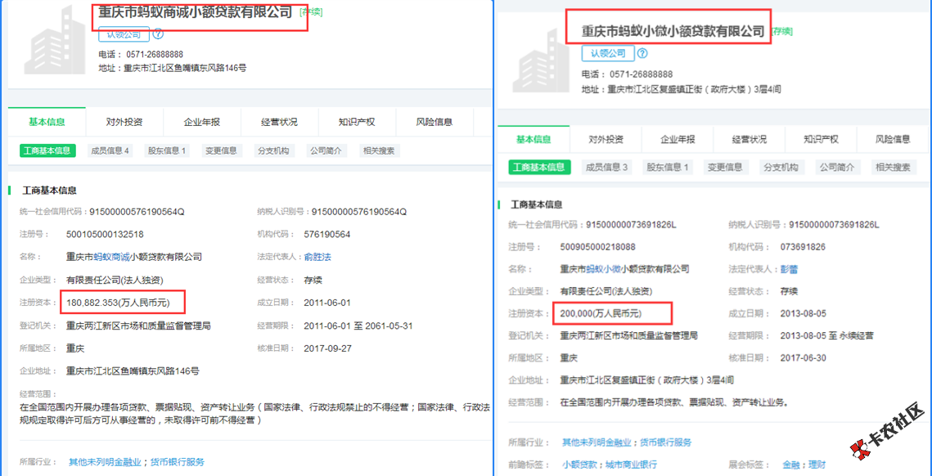The width and height of the screenshot is (932, 476).
Task: Select 成员信息 4 sub-tab
Action: (110, 150)
